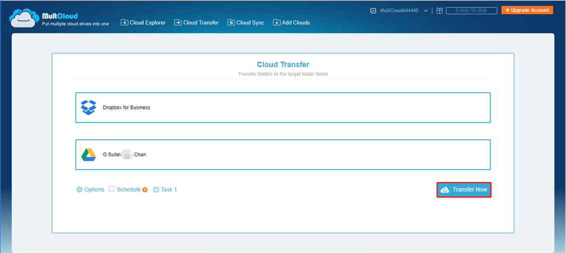Image resolution: width=566 pixels, height=253 pixels.
Task: Expand the MultCloud644445 account dropdown arrow
Action: pyautogui.click(x=426, y=11)
